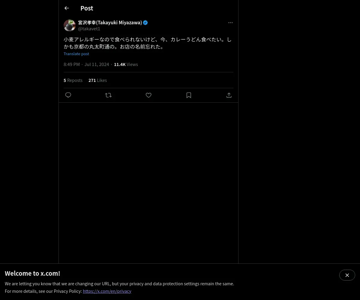Click the blue verified badge
Screen dimensions: 360x300
(145, 22)
